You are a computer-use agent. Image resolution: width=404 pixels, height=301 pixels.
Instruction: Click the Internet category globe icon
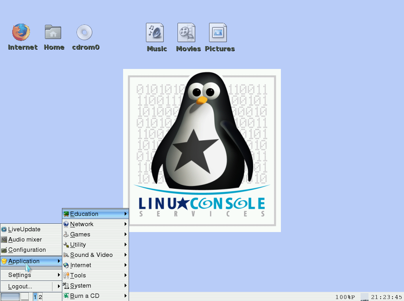click(66, 265)
